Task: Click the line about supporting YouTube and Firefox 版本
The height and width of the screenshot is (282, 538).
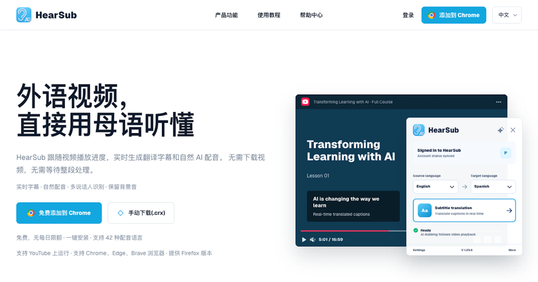Action: tap(114, 253)
